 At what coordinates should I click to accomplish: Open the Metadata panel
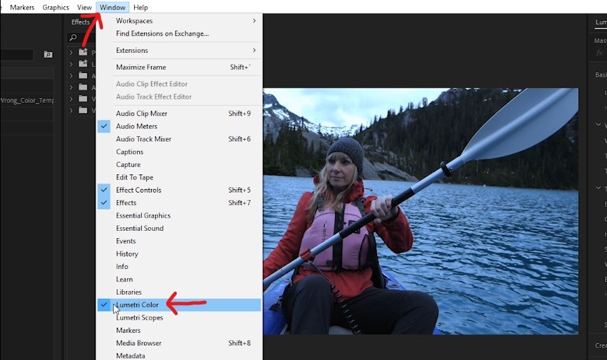[x=179, y=355]
